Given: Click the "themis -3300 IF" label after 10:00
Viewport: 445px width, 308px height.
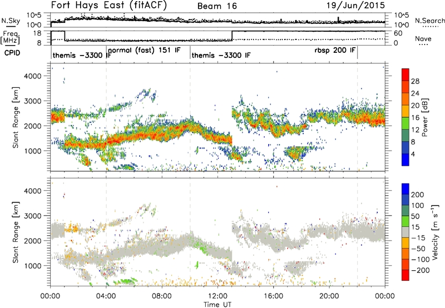Looking at the screenshot, I should coord(221,55).
